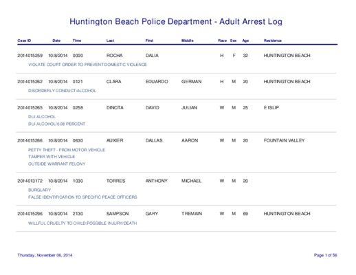Select the DUI ALCOHOL/0.08 PERCENT charge

tap(56, 124)
